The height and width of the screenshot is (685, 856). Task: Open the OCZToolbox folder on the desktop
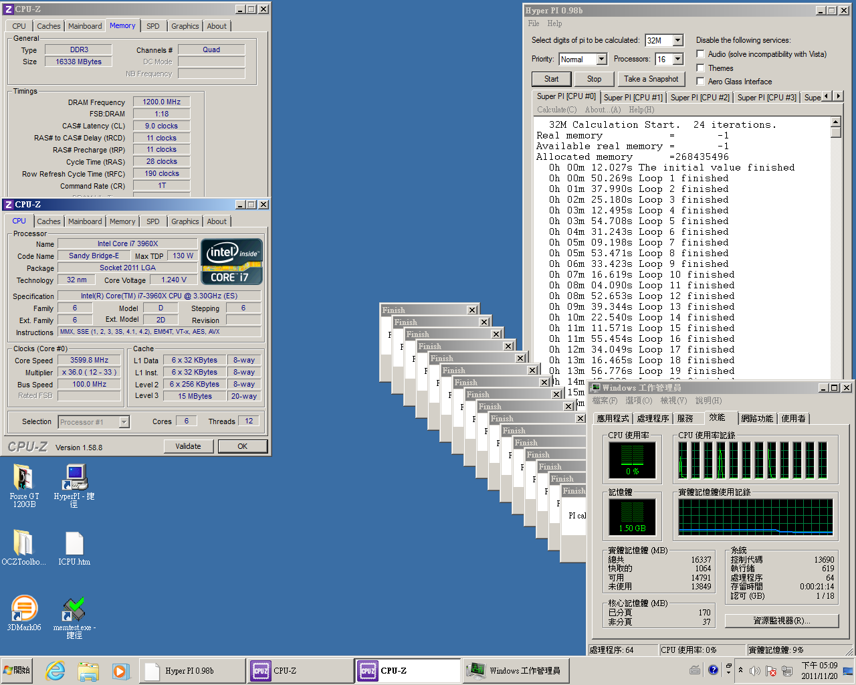coord(23,547)
